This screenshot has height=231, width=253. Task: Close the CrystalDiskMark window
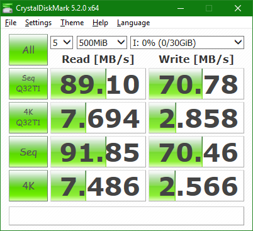coord(238,8)
